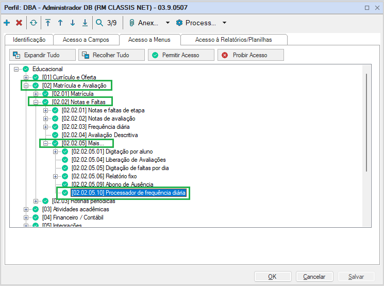Click check icon beside Processador de frequência diária

click(x=65, y=193)
